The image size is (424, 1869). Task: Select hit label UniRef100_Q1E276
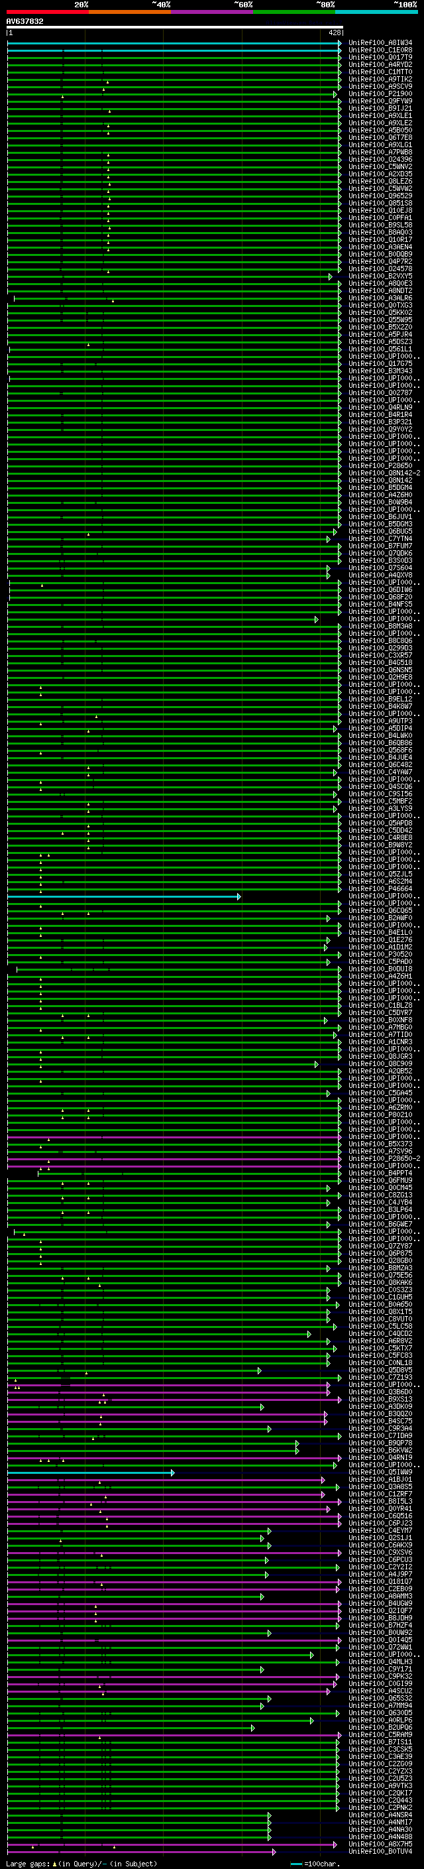click(x=380, y=939)
